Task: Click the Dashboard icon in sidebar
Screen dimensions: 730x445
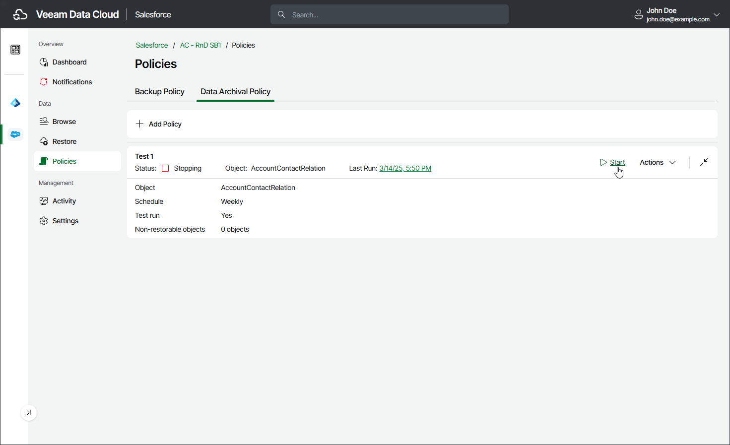Action: [44, 62]
